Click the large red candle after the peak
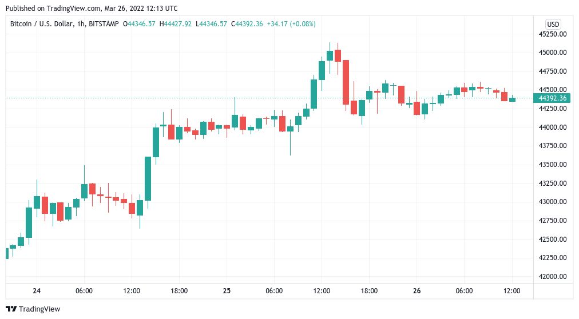579x319 pixels. click(346, 82)
